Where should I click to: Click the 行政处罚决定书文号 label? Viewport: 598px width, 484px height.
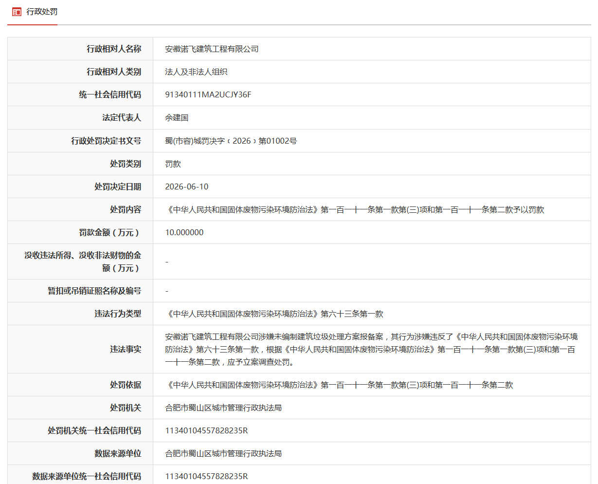106,141
